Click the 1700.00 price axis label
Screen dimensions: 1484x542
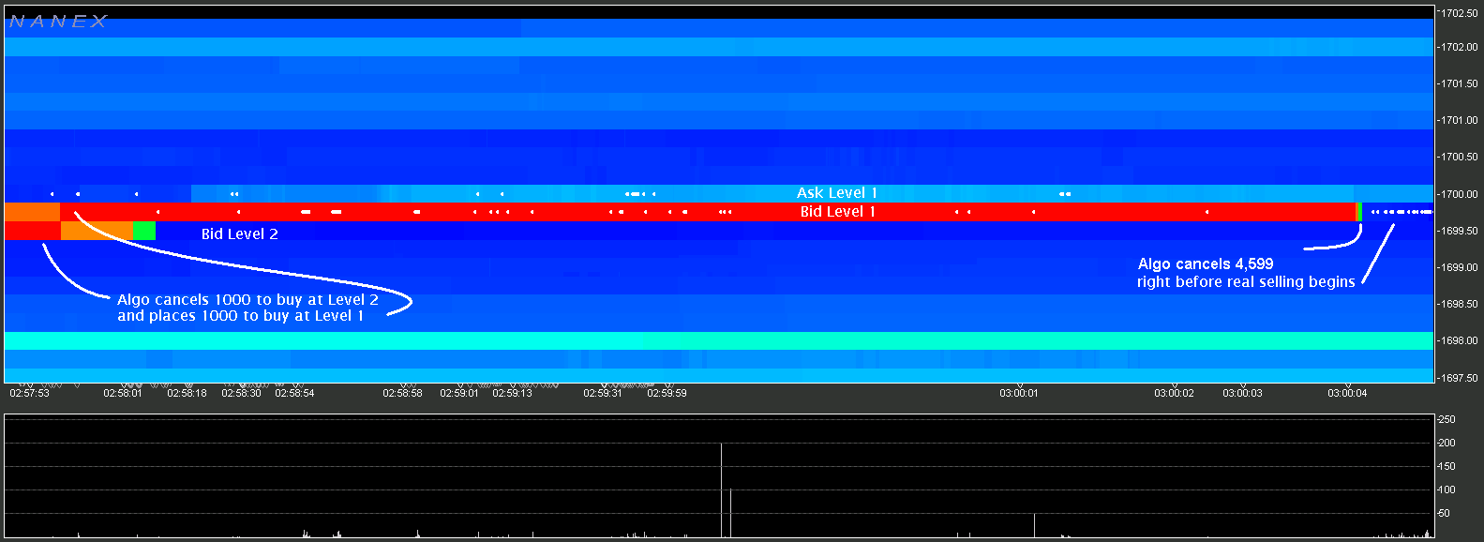coord(1459,194)
